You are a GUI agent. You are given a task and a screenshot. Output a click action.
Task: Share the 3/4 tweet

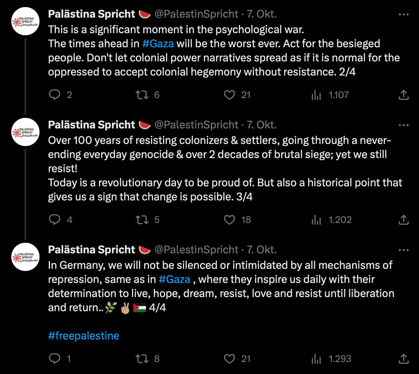[x=403, y=219]
